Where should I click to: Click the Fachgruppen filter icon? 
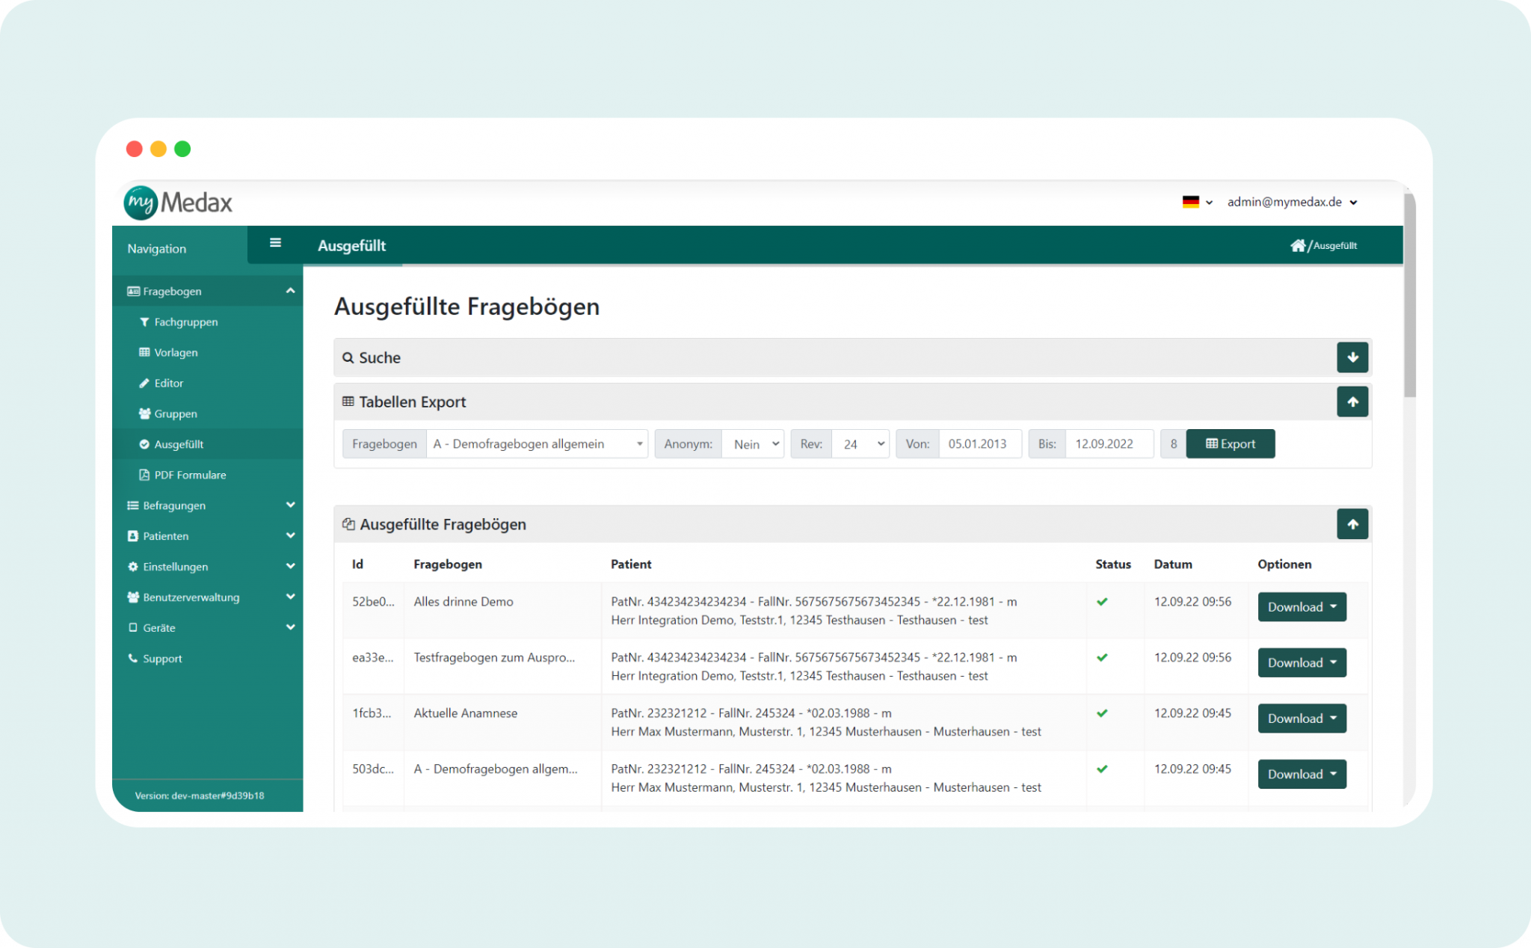[x=144, y=322]
